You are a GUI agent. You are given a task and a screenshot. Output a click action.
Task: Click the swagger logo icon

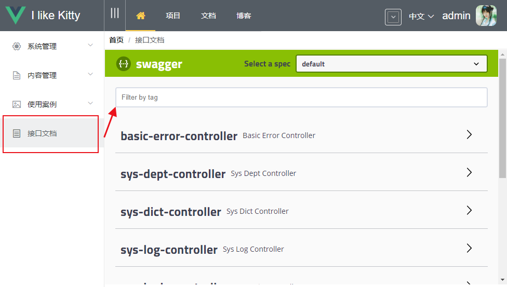[x=124, y=64]
